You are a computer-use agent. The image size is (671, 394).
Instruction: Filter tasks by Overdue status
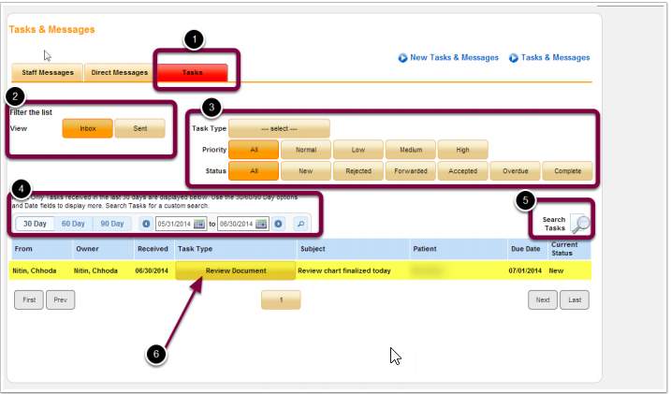click(513, 171)
